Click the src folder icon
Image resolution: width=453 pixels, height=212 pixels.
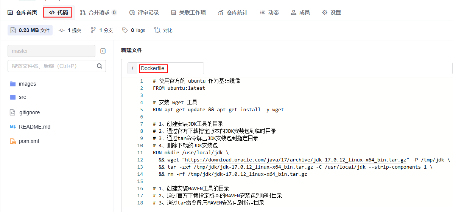(13, 97)
